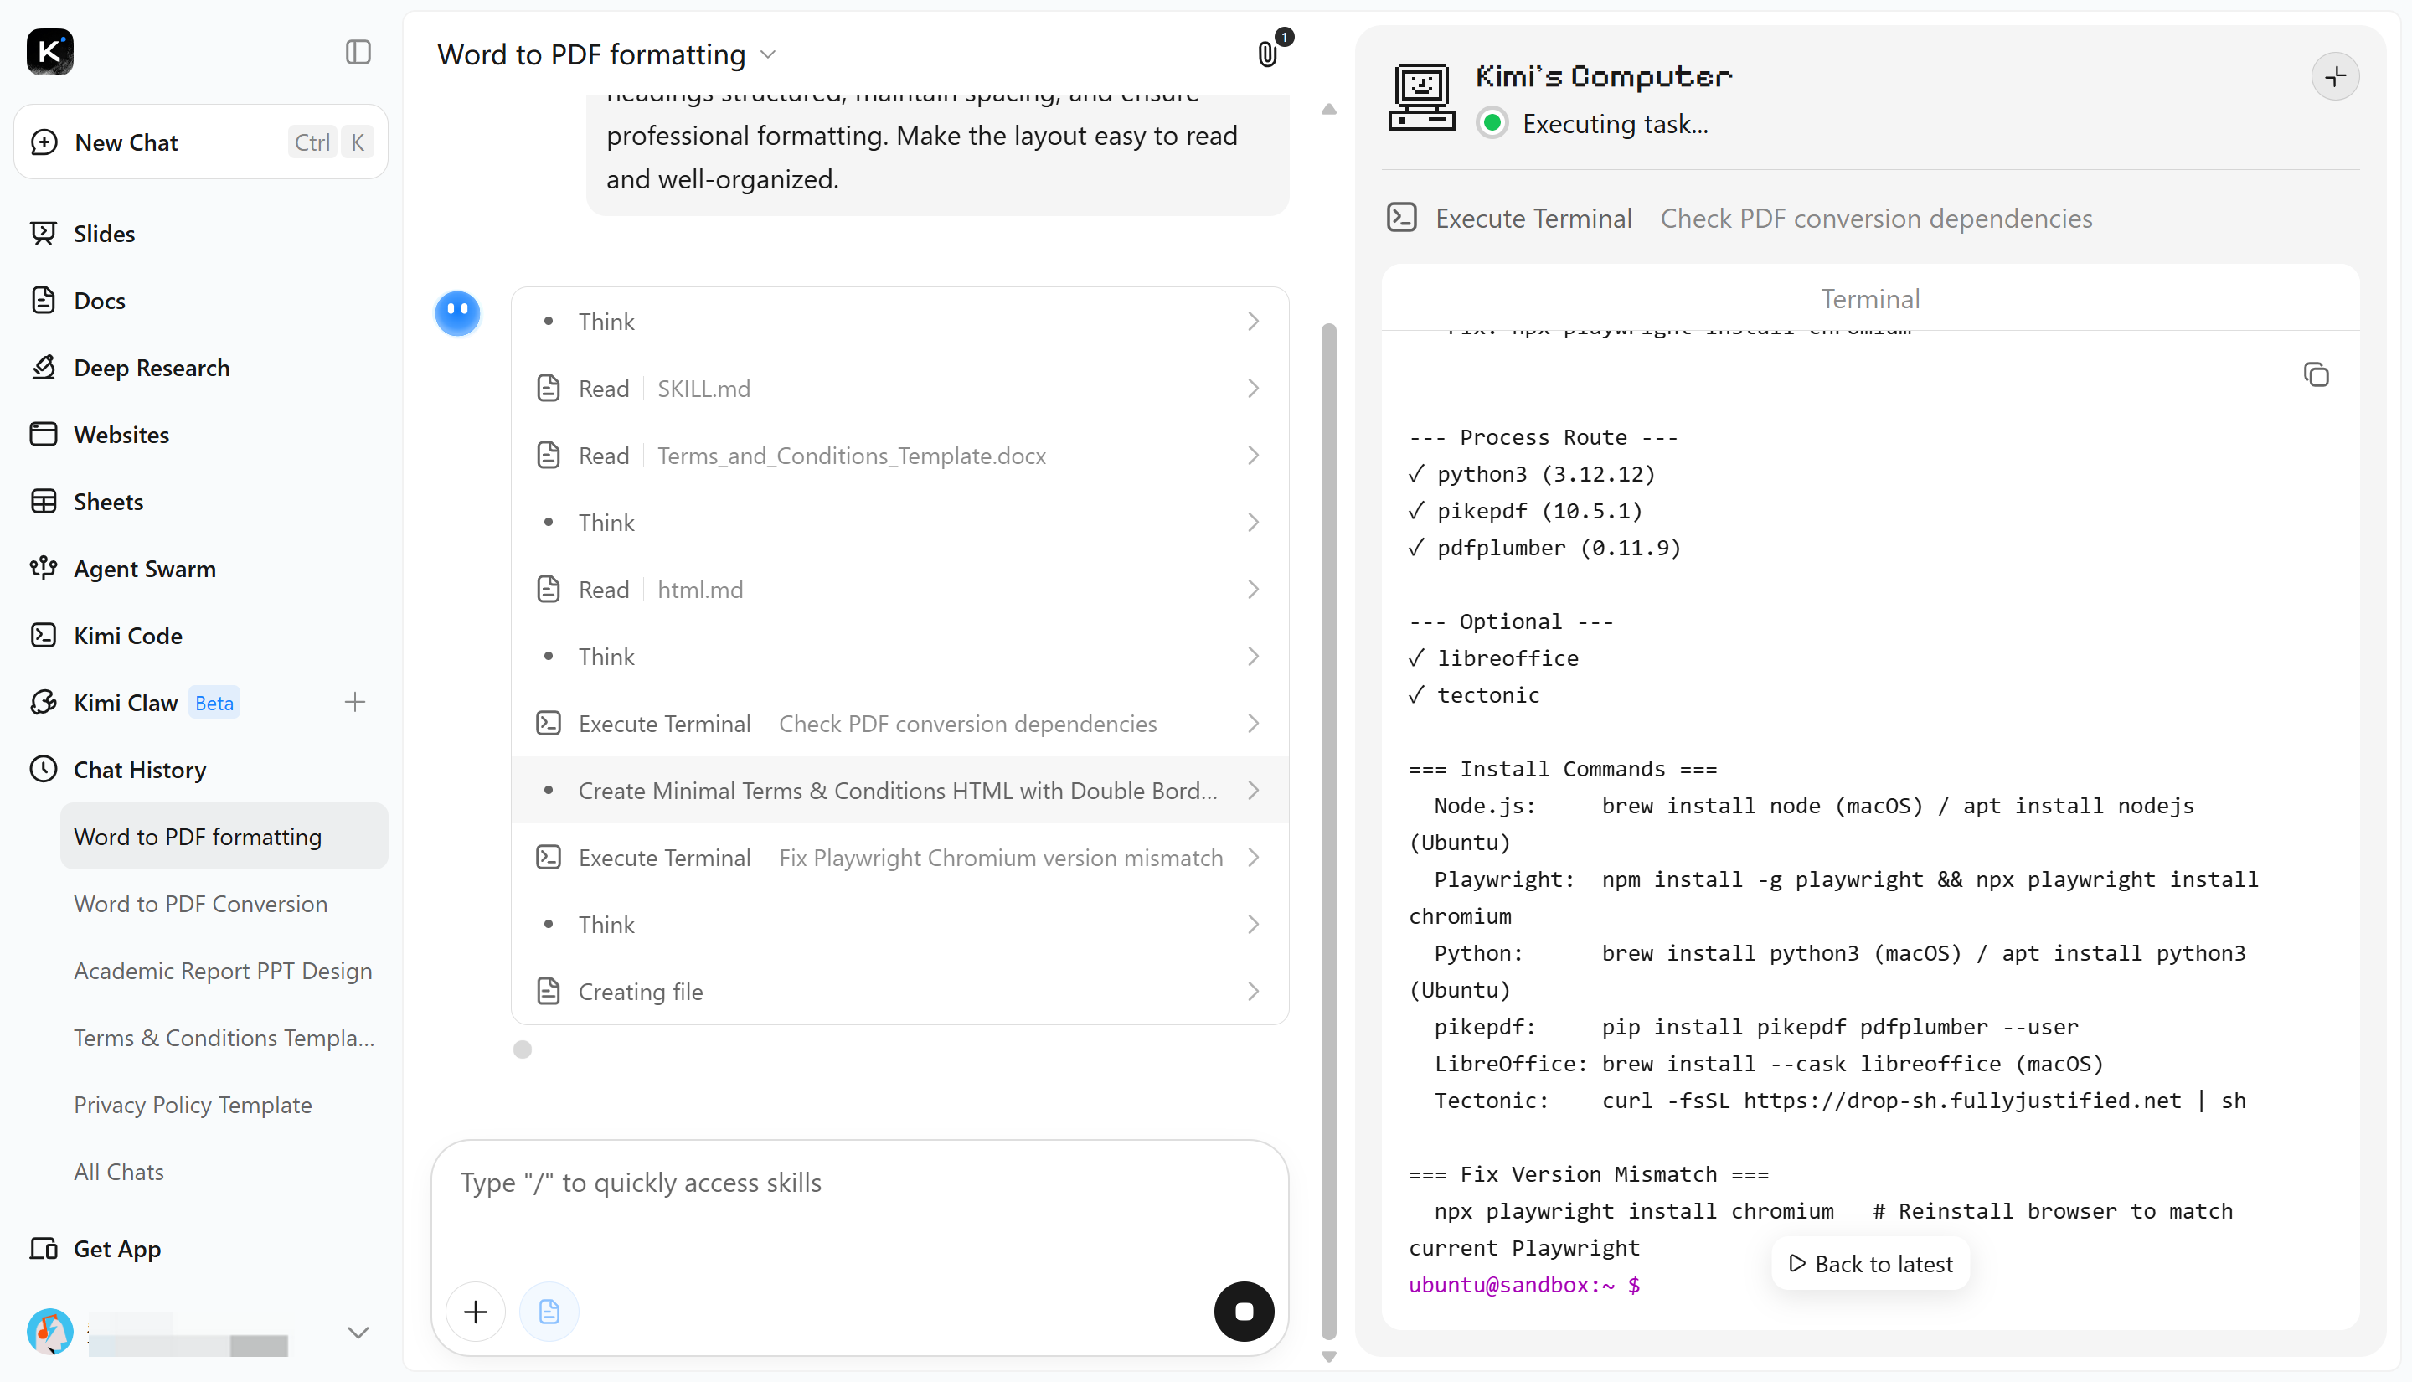Click the Kimi assistant avatar icon

pos(457,313)
